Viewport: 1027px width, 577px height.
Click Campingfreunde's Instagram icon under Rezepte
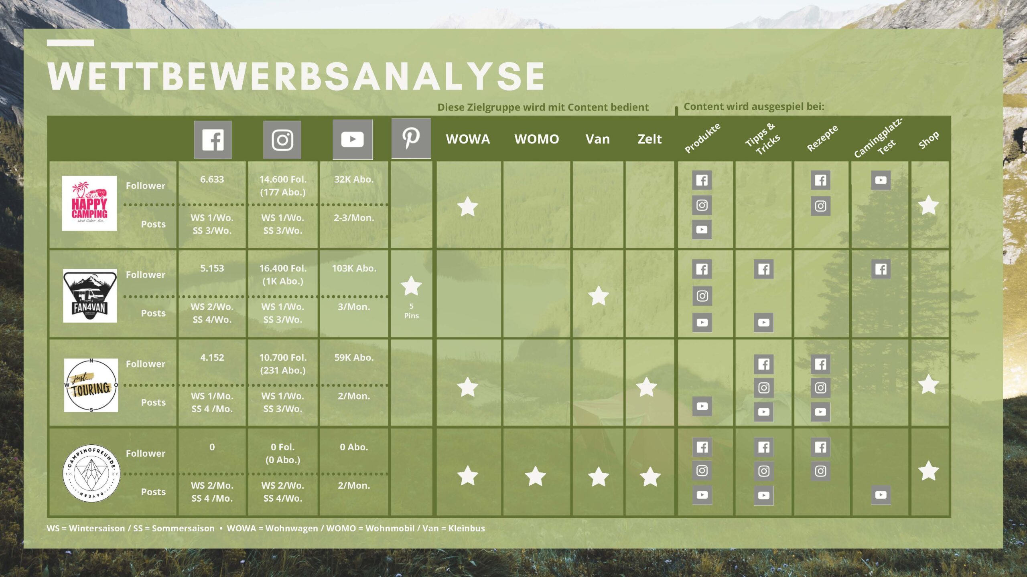click(x=820, y=471)
